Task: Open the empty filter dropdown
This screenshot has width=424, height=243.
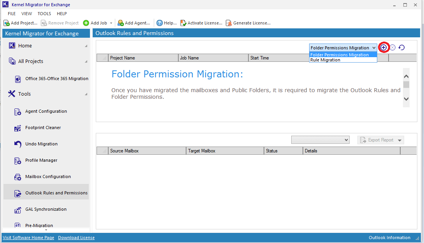Action: click(x=320, y=140)
